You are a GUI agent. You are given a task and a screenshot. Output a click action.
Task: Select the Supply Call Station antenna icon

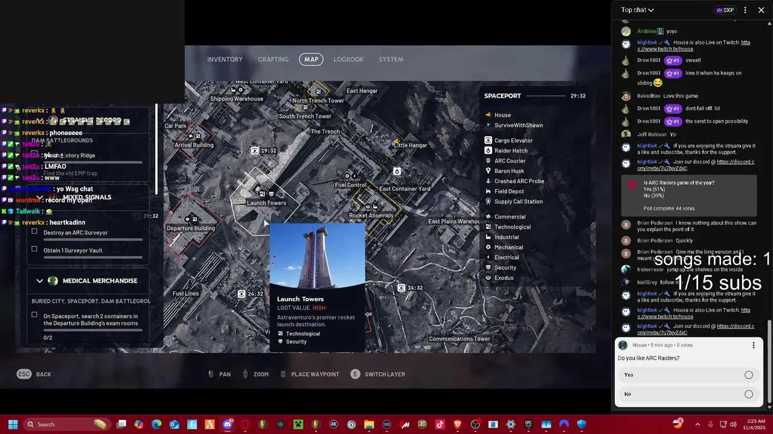488,201
